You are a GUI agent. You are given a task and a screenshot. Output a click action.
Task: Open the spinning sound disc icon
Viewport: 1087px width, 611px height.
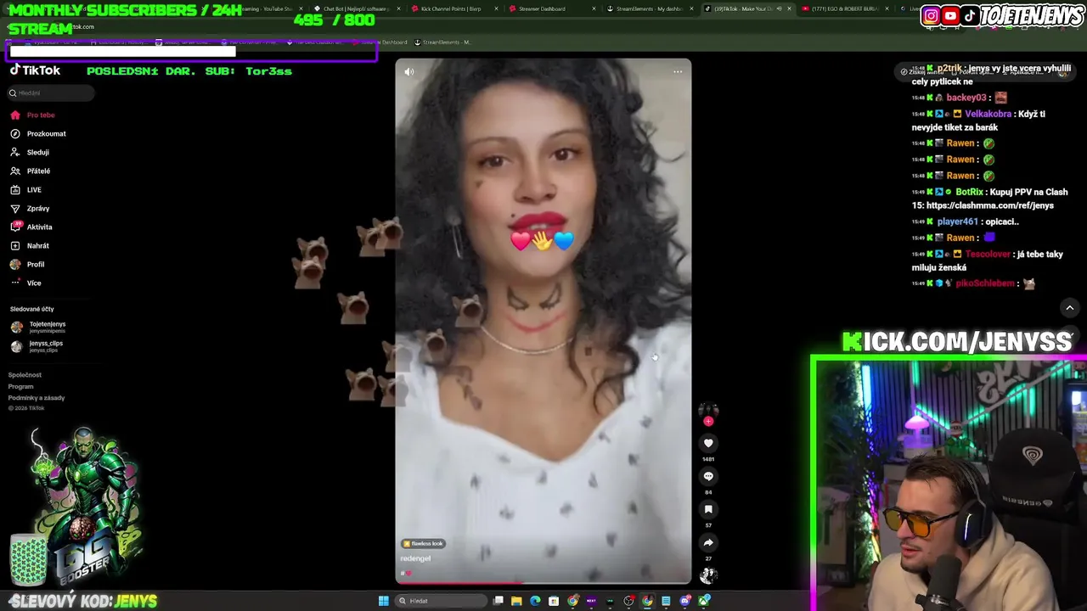708,575
